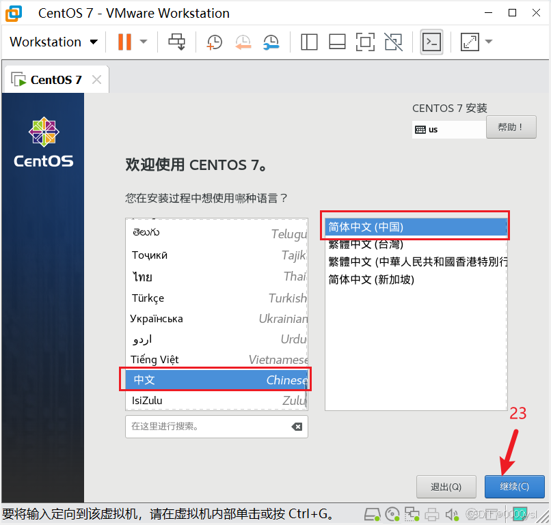The width and height of the screenshot is (551, 525).
Task: Choose 繁體中文 (台灣) locale
Action: [x=416, y=244]
